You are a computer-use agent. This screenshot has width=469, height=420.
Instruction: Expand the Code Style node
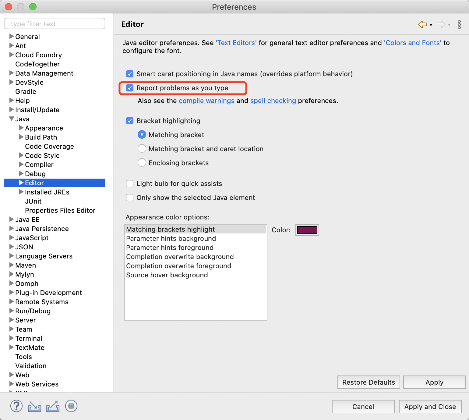[x=21, y=155]
